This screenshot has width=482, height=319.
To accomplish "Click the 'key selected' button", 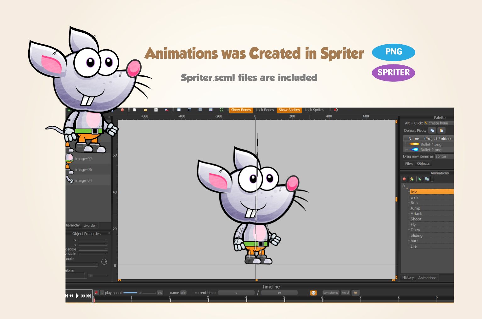I will pos(331,293).
